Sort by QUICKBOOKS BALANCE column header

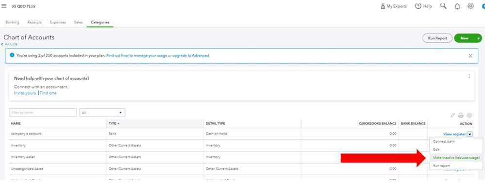(378, 124)
